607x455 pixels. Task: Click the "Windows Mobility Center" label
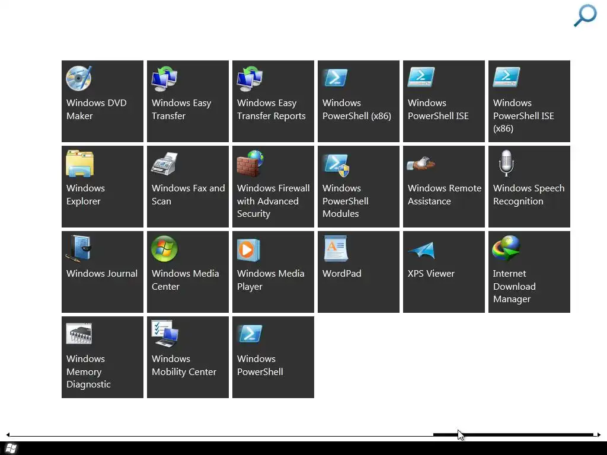(x=184, y=365)
